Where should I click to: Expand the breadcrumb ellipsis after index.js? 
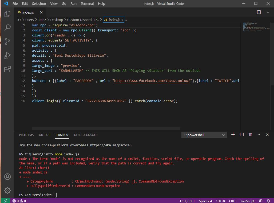point(126,20)
